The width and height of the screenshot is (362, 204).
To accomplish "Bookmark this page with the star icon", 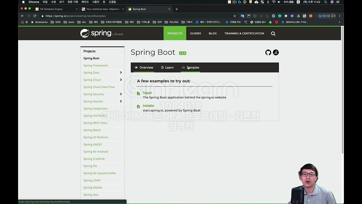I will (x=234, y=16).
